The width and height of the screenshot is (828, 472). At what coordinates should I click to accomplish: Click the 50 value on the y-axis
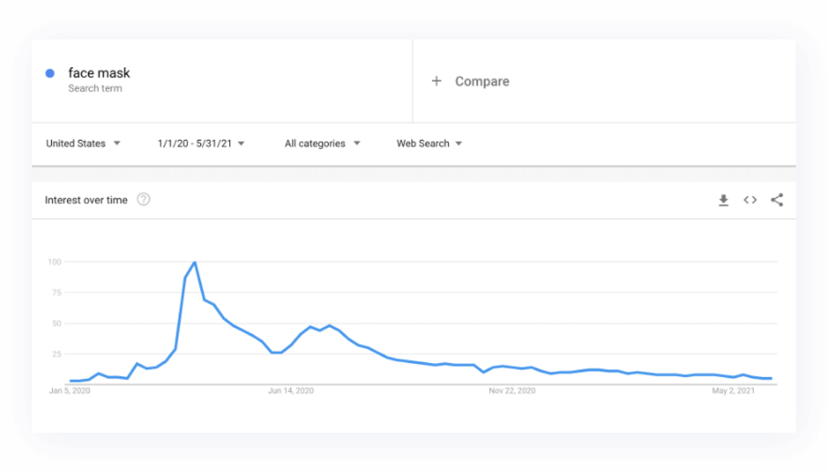click(56, 323)
